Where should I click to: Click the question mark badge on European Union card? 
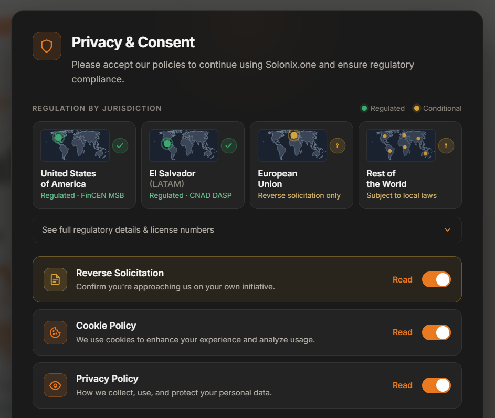point(338,145)
